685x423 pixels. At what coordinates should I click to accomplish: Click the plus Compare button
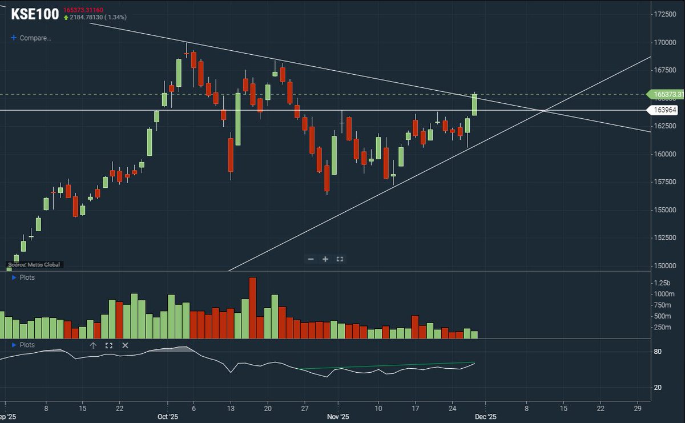[x=31, y=38]
